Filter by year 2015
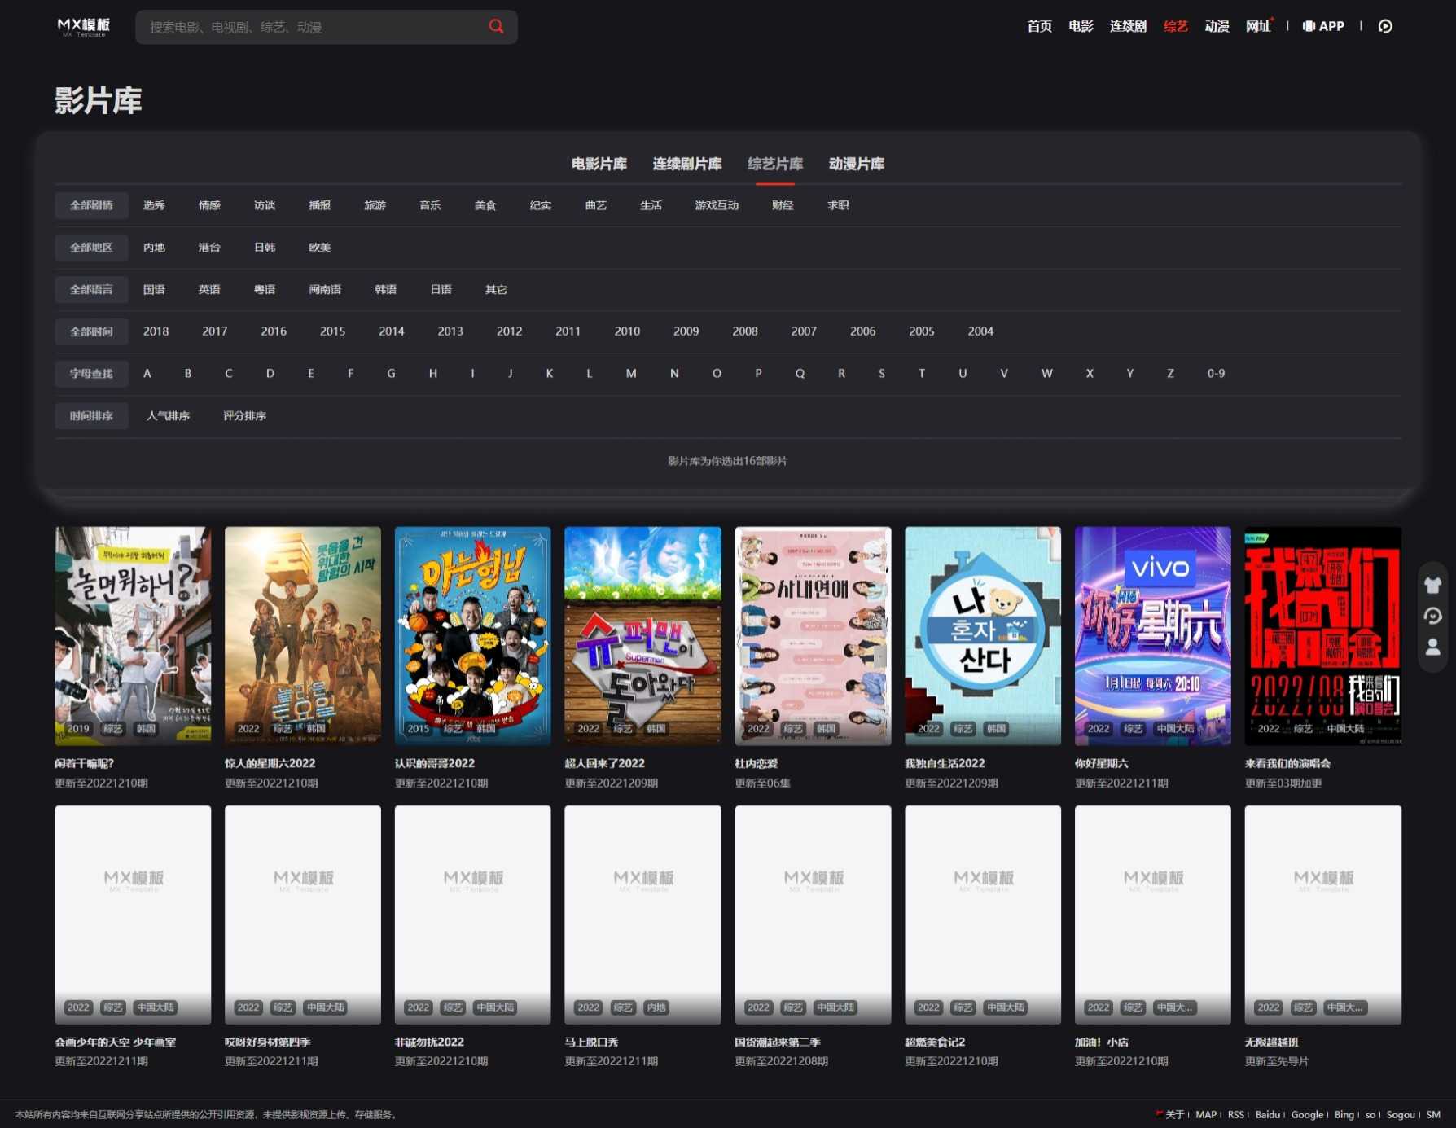This screenshot has height=1128, width=1456. pos(332,331)
